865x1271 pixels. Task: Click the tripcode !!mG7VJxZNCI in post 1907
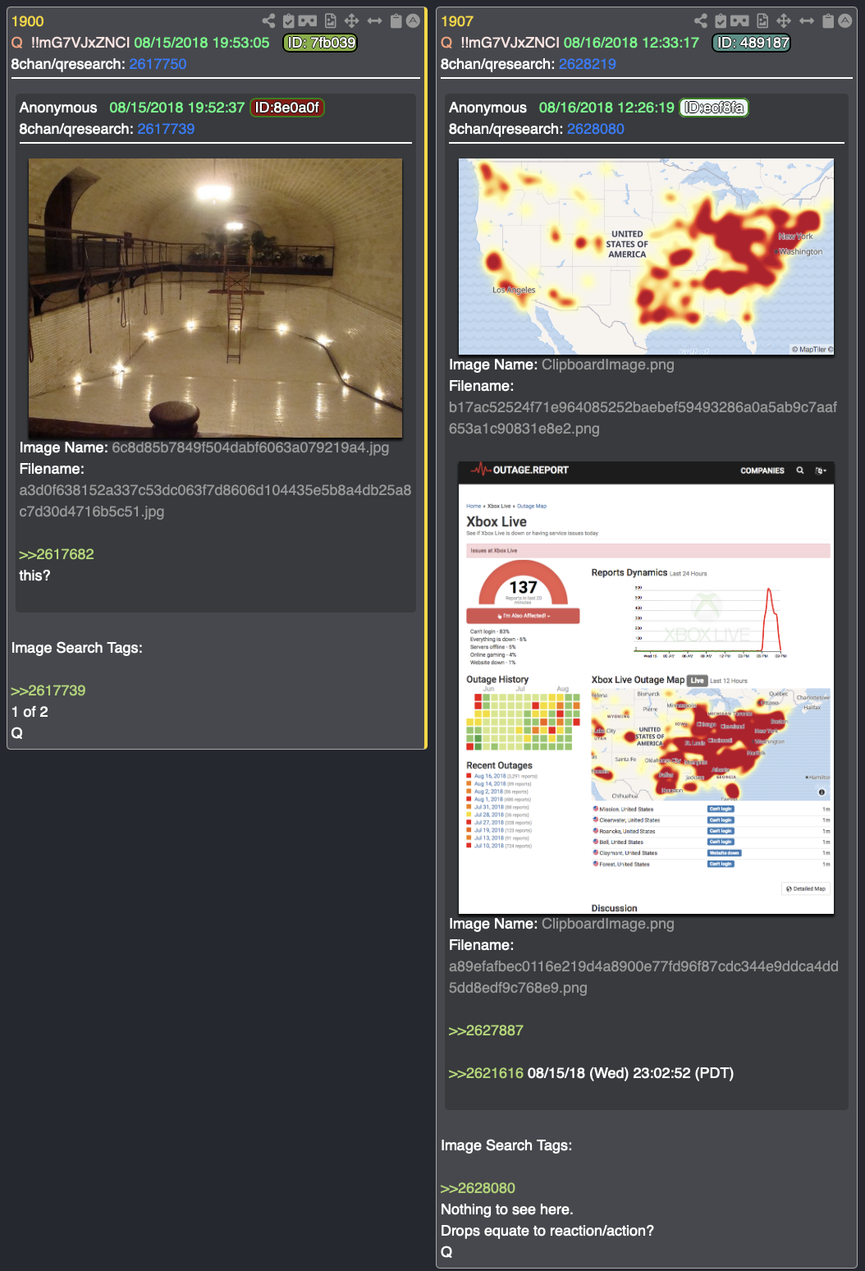tap(510, 43)
